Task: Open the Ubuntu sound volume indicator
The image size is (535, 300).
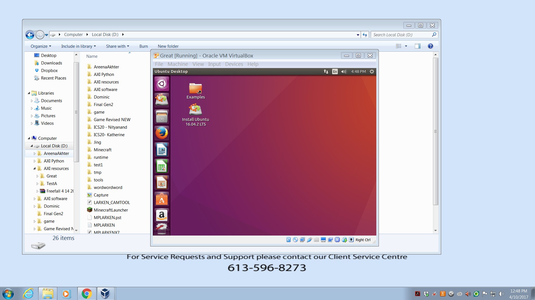Action: point(344,71)
